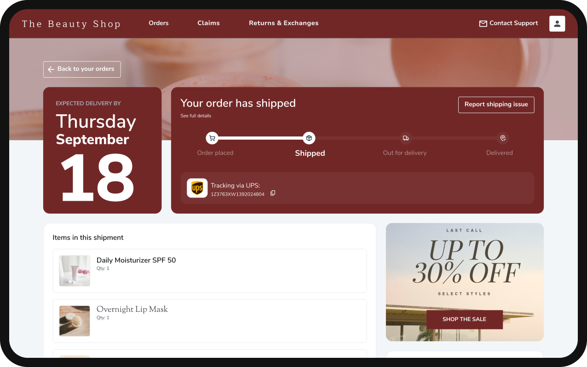Click the large delivery date number 18
The image size is (587, 367).
(98, 179)
